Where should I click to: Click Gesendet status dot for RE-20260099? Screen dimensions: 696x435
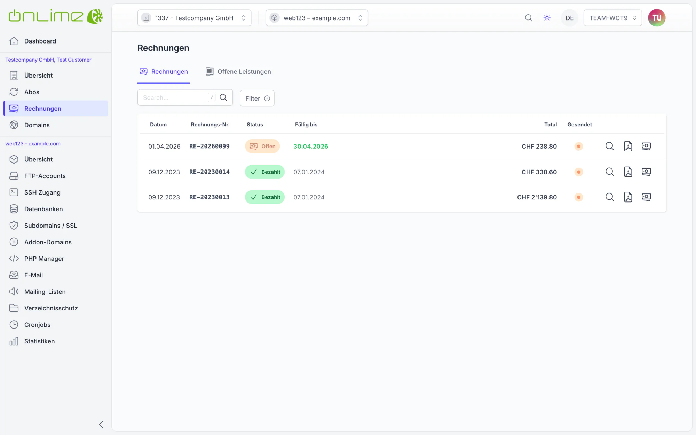[579, 146]
